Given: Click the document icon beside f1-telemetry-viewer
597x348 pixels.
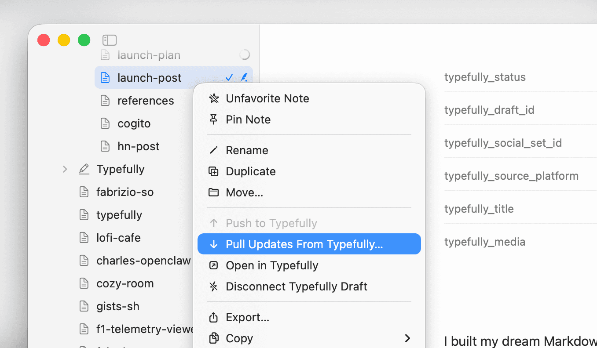Looking at the screenshot, I should coord(84,329).
